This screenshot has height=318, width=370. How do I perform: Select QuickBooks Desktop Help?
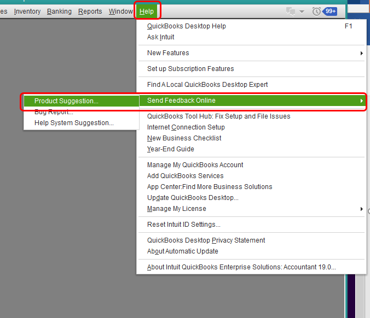click(252, 26)
